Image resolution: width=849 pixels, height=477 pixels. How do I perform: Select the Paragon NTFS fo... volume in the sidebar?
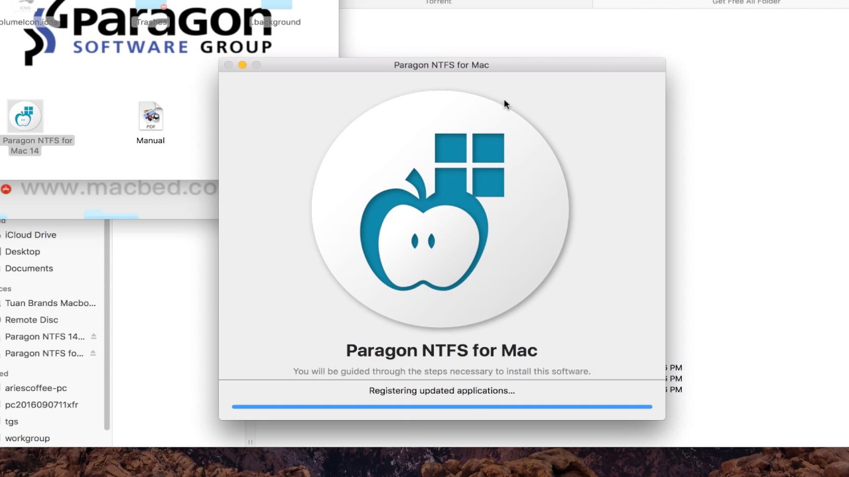click(44, 353)
